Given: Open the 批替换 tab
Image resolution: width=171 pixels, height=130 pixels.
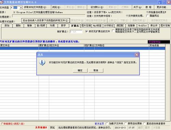Looking at the screenshot, I should (131, 26).
